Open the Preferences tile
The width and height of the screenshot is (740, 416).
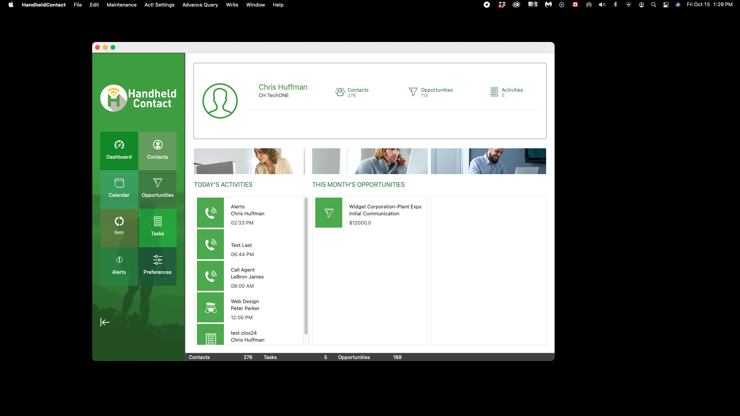tap(158, 266)
